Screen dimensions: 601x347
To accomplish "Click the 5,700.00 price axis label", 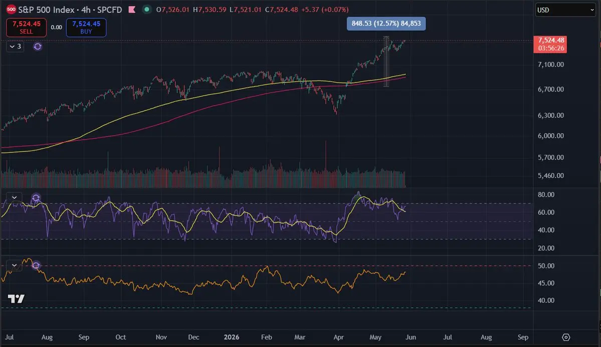I will pos(551,157).
